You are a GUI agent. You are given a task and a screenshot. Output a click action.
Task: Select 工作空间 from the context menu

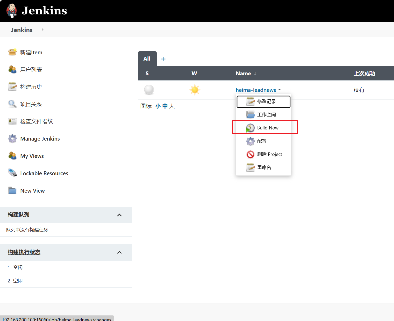[263, 114]
